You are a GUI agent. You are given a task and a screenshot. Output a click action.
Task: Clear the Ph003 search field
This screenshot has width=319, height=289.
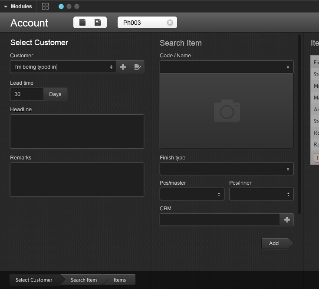[170, 23]
